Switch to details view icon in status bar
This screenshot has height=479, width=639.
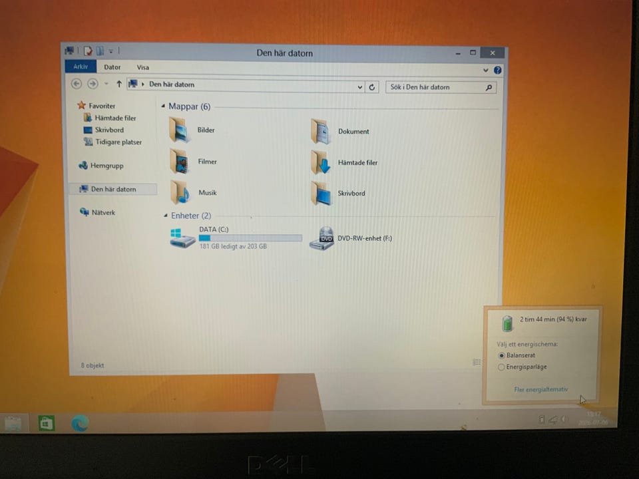click(x=476, y=362)
